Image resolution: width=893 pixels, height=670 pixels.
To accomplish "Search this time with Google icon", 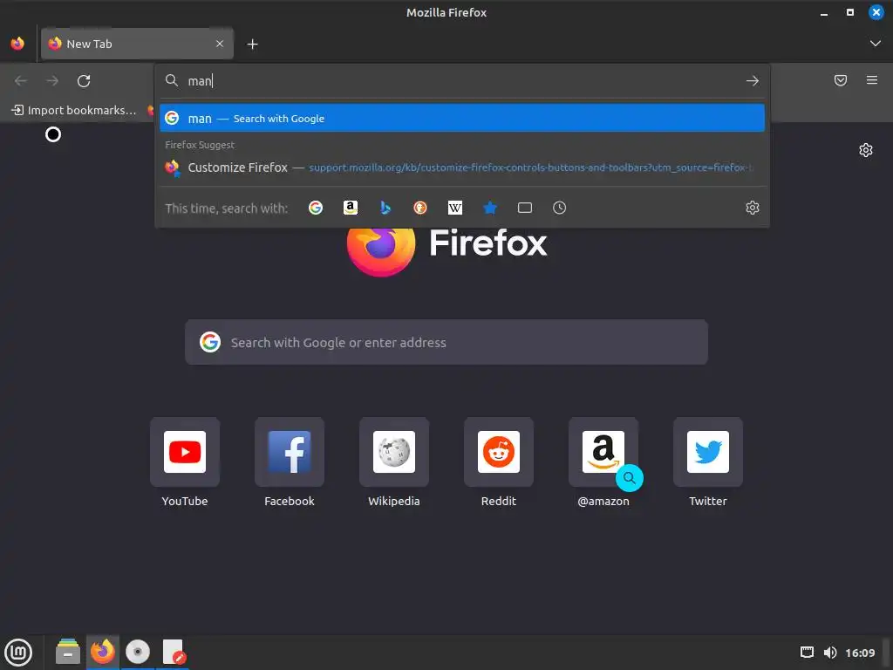I will [x=315, y=208].
